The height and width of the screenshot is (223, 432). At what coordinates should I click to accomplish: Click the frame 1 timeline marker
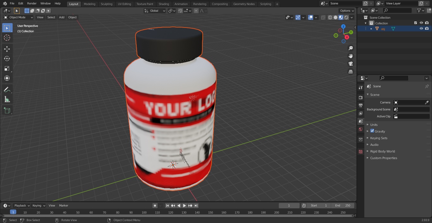(x=13, y=212)
